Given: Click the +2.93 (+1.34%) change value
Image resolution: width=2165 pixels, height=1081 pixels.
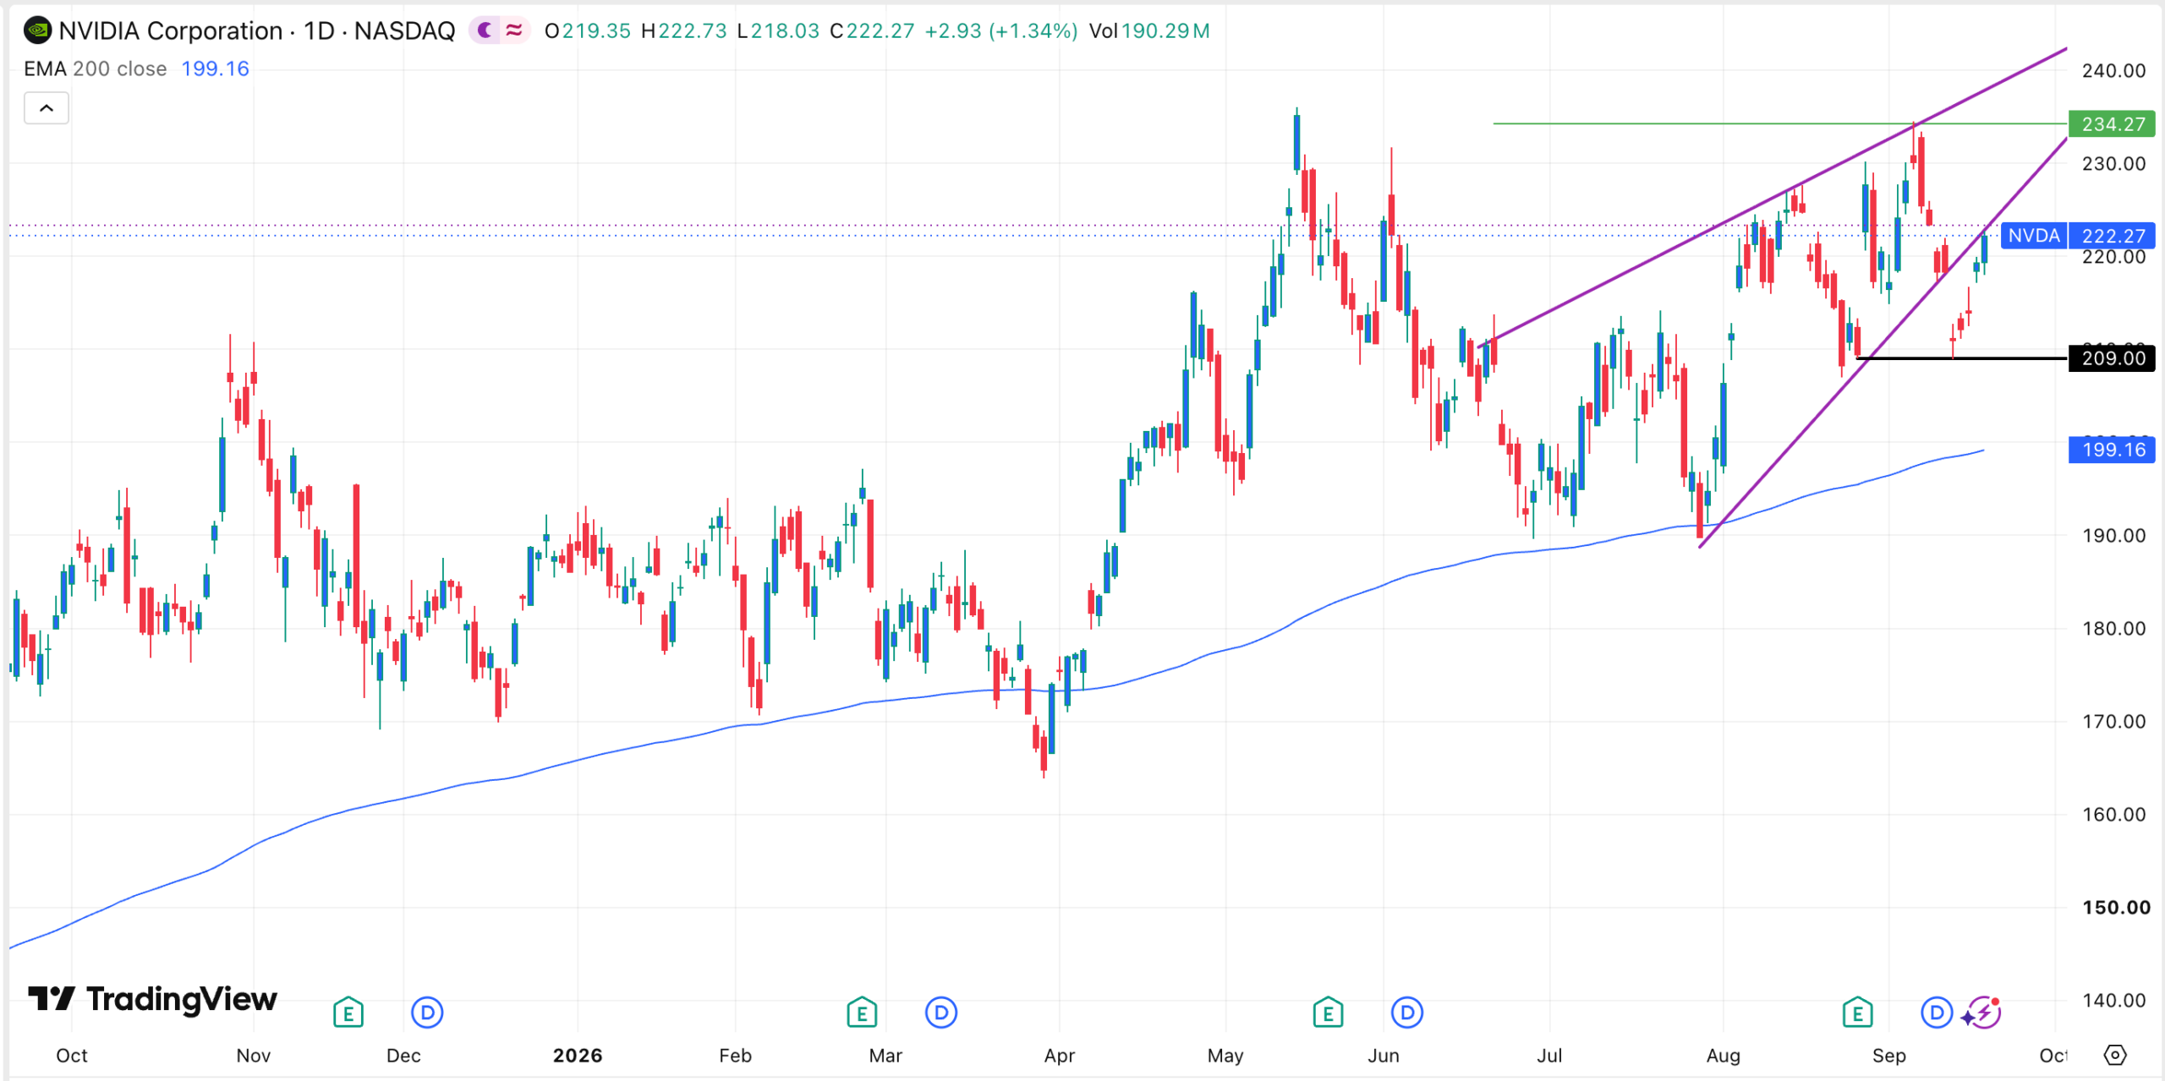Looking at the screenshot, I should tap(1001, 31).
